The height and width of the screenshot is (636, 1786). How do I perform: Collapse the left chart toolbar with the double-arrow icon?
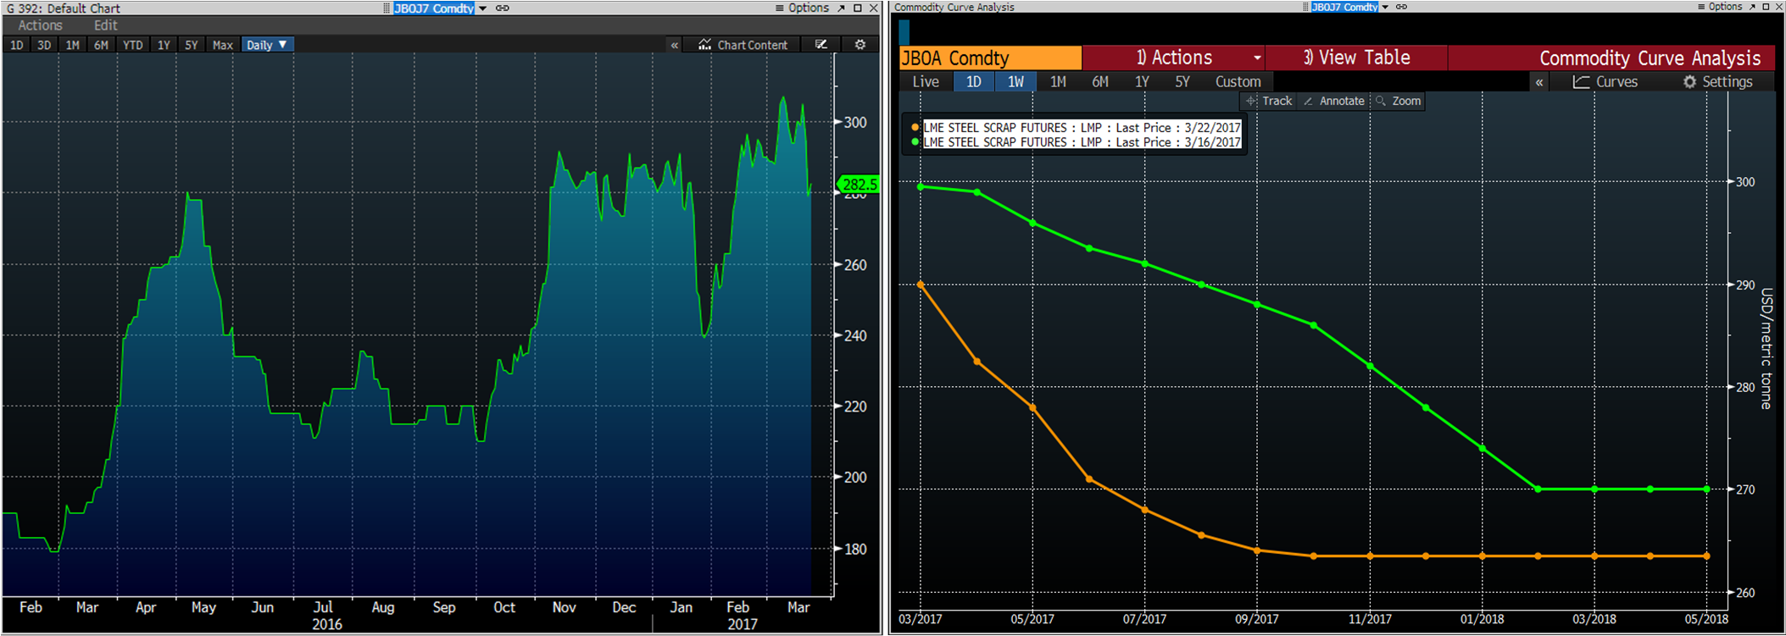point(675,45)
